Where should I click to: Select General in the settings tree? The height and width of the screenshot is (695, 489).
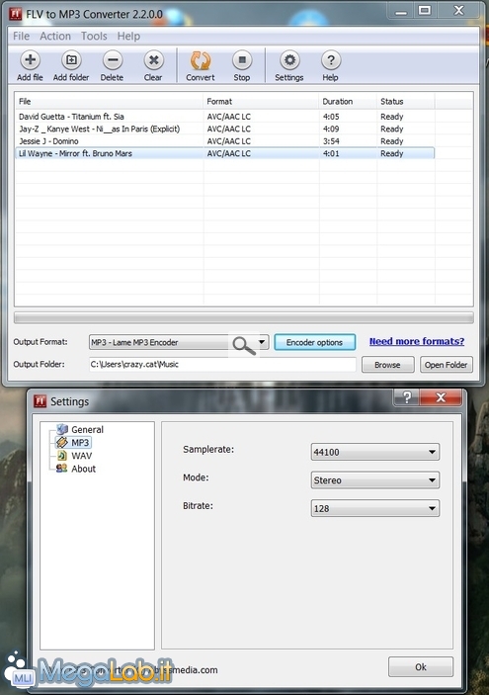click(x=87, y=429)
